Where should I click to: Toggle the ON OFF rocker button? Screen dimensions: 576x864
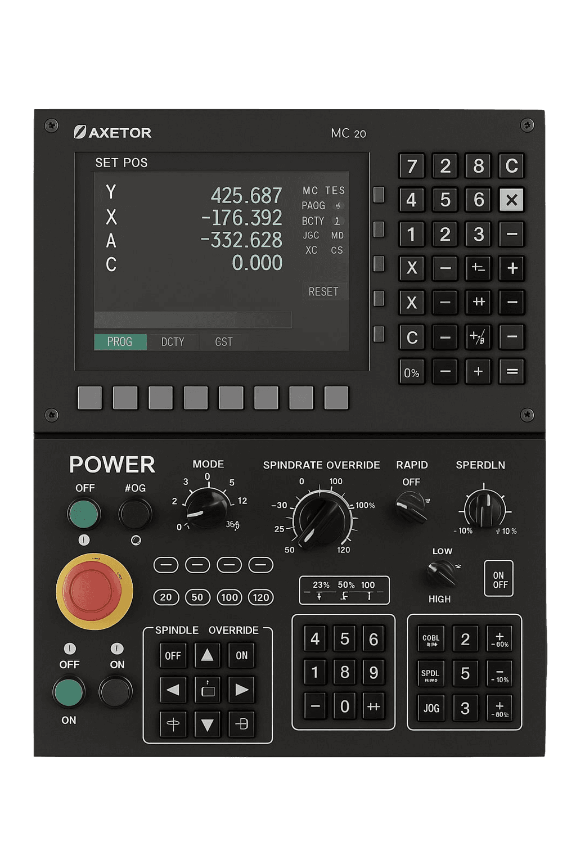[499, 579]
